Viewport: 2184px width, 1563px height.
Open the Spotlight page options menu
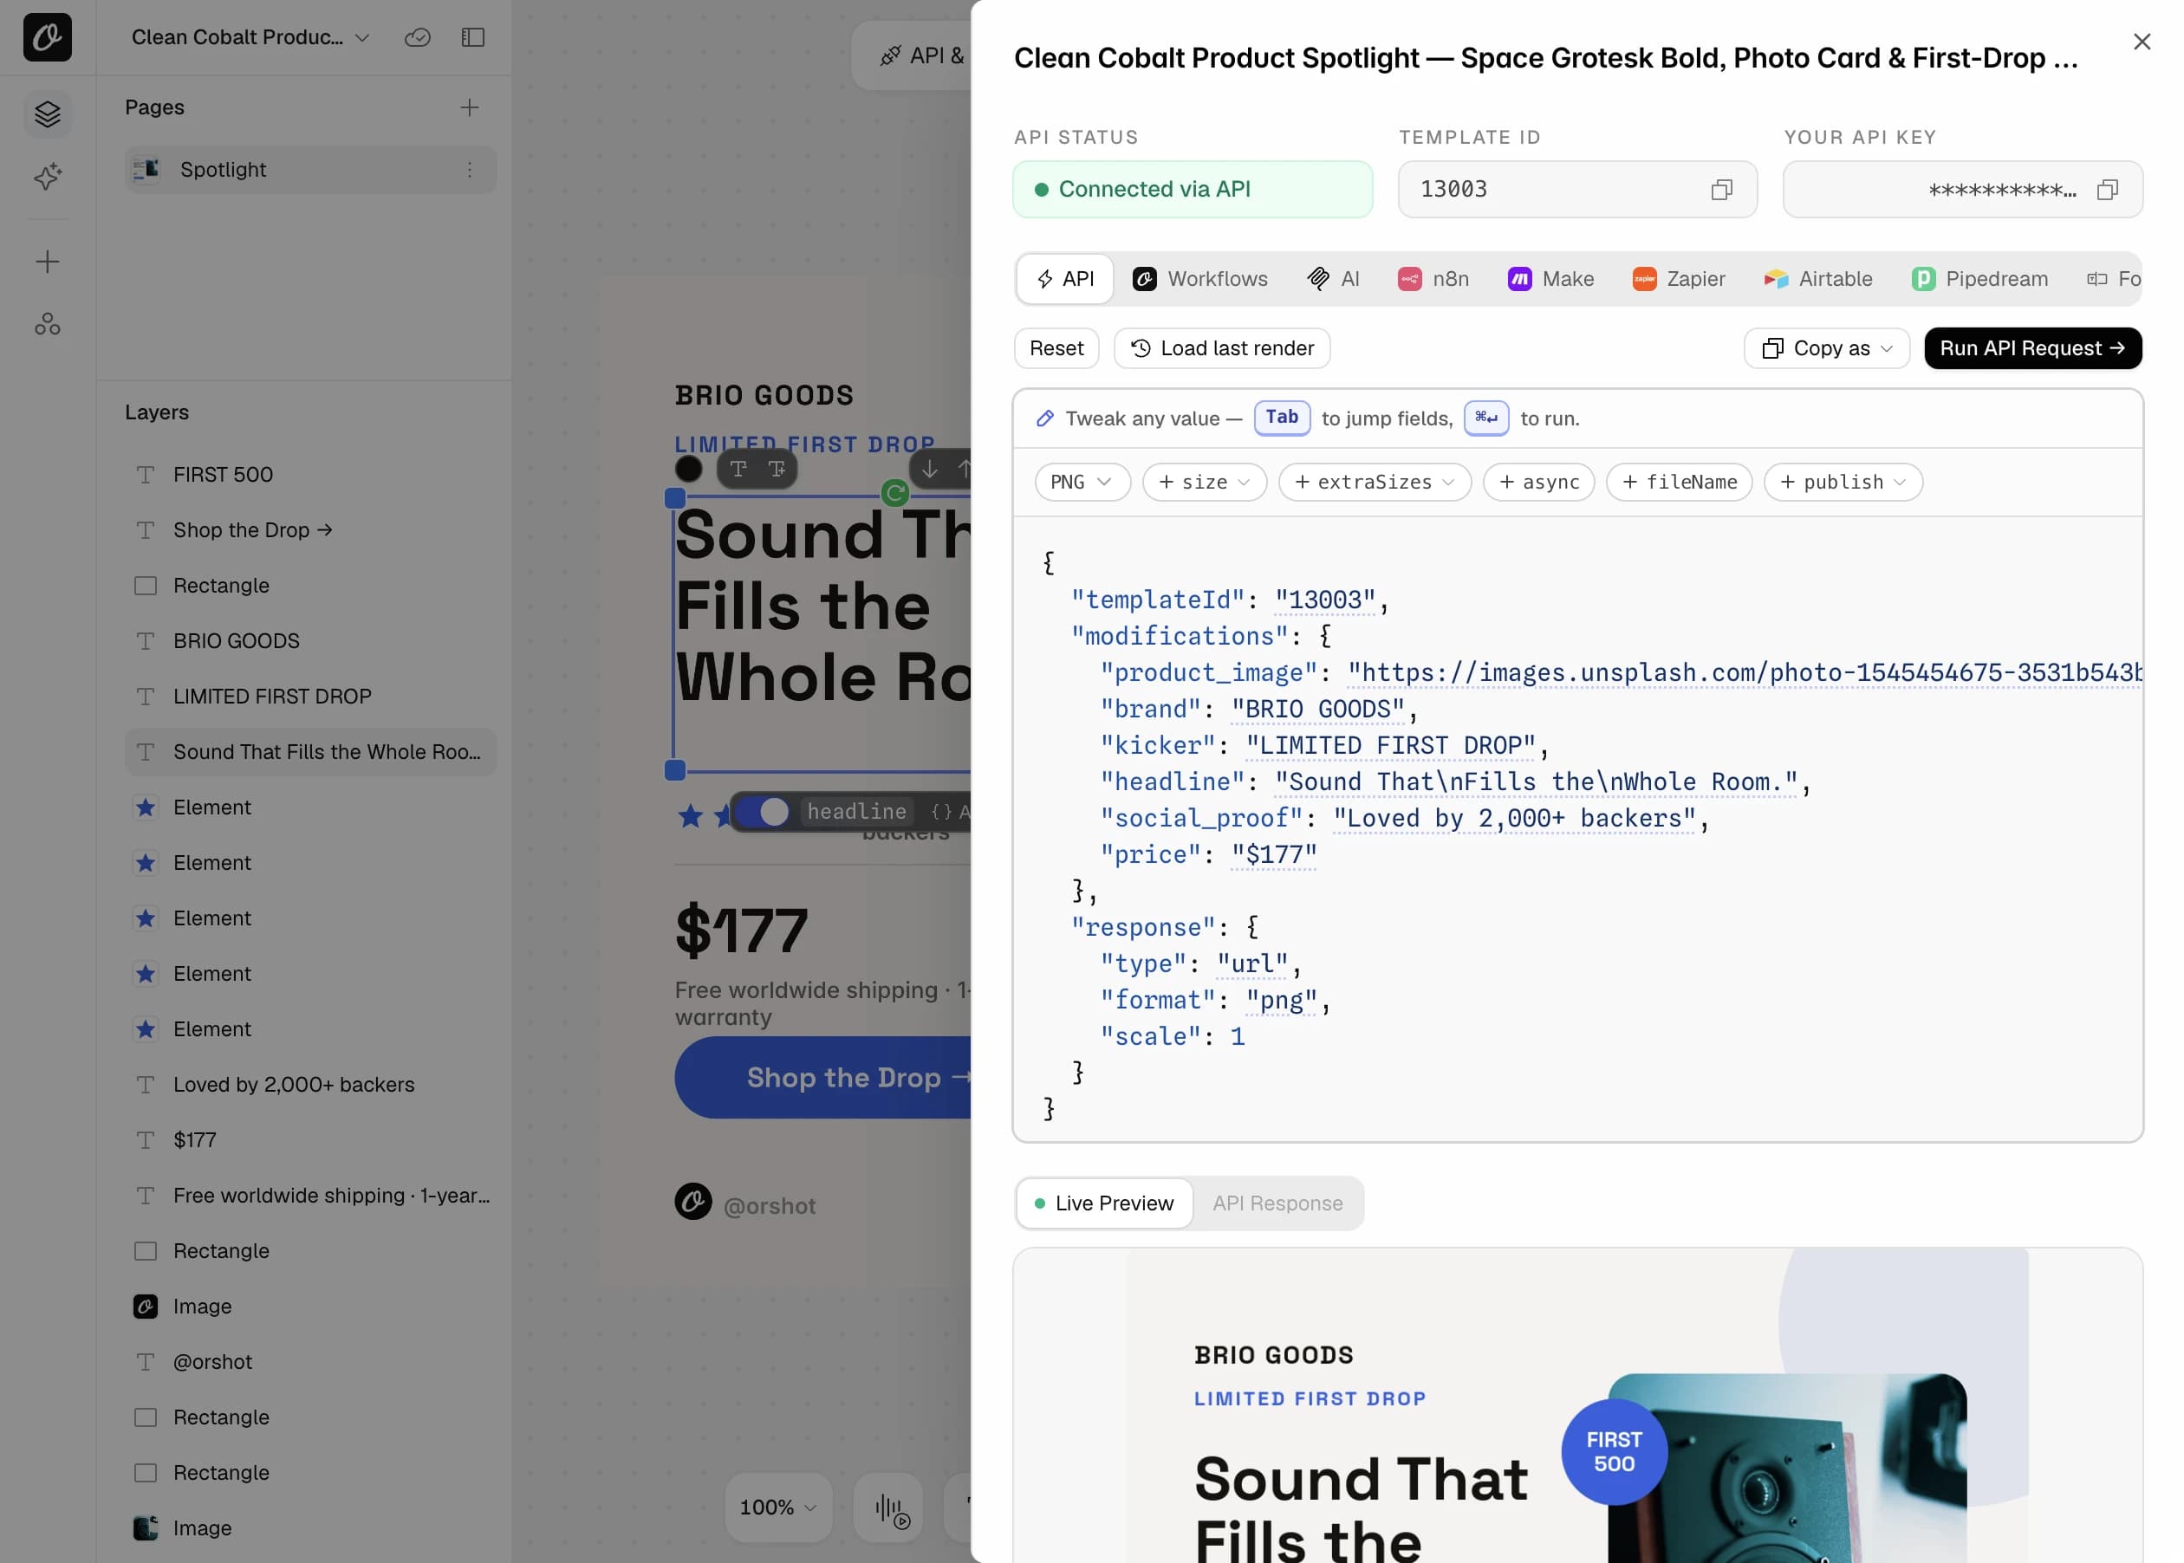coord(470,171)
